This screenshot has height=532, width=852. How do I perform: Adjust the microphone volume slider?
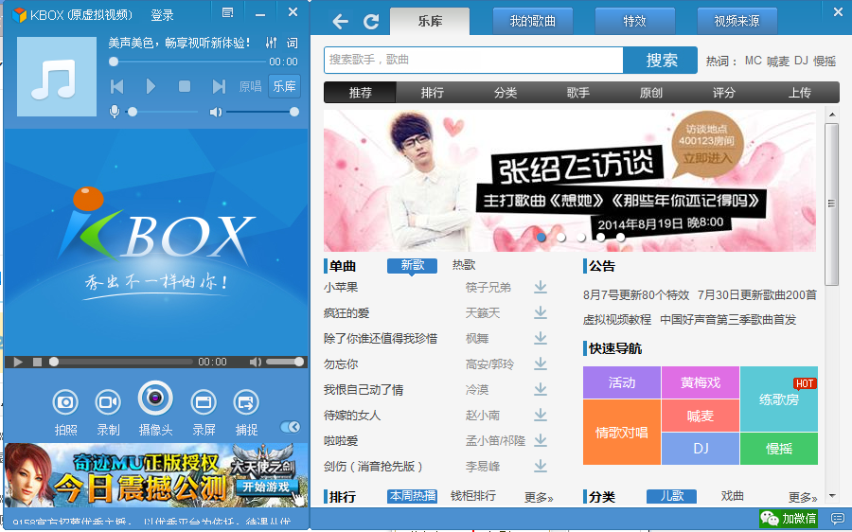161,112
